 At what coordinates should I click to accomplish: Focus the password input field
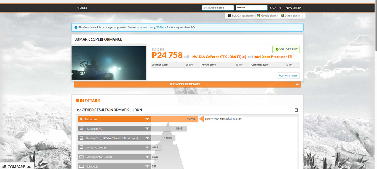coord(251,8)
